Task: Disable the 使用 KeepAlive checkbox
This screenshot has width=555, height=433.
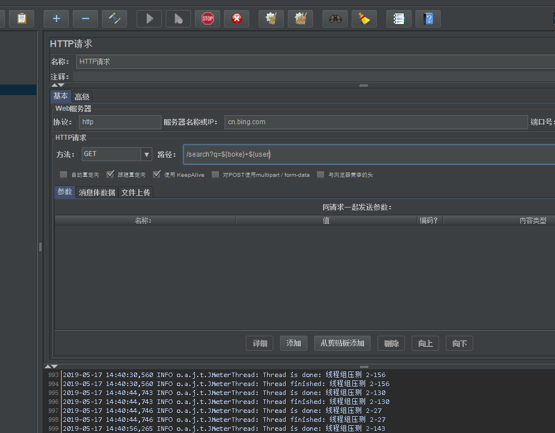Action: (157, 175)
